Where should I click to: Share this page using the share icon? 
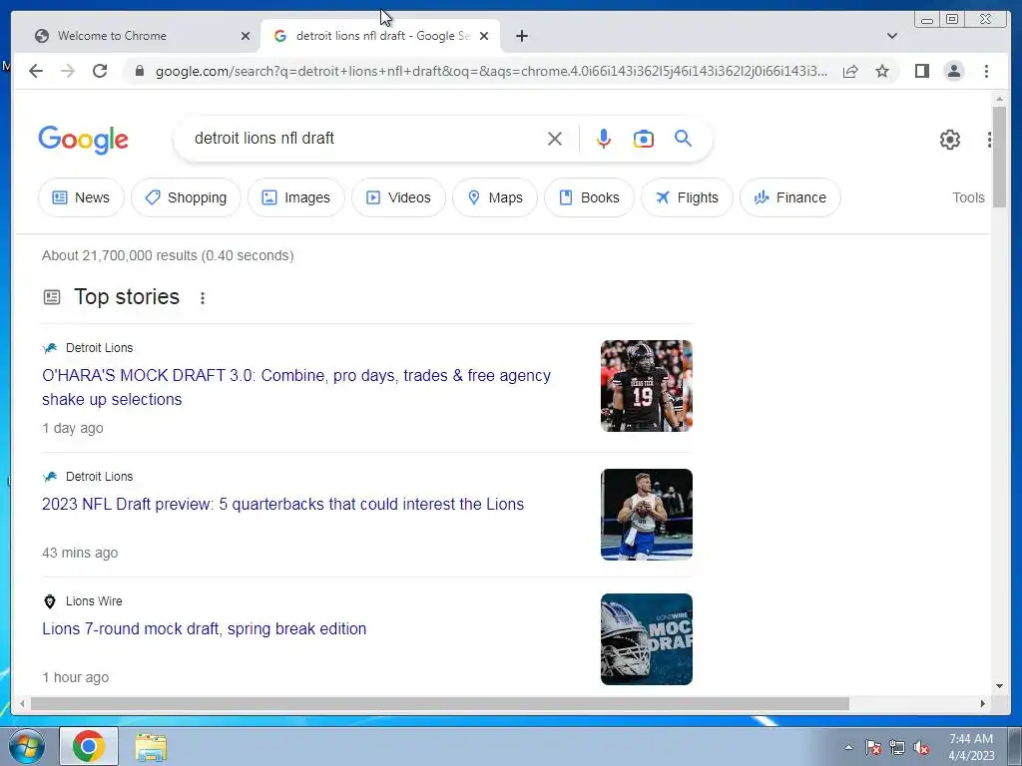coord(850,71)
